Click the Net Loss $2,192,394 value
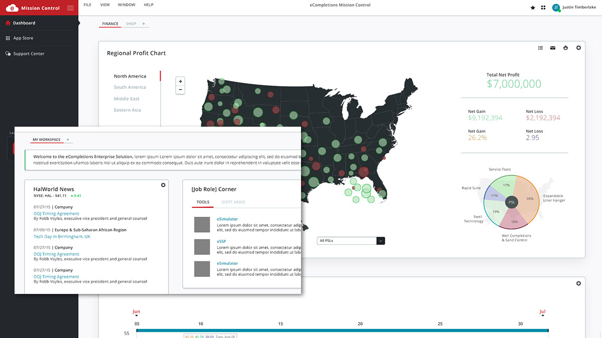Screen dimensions: 602x338 (x=543, y=118)
